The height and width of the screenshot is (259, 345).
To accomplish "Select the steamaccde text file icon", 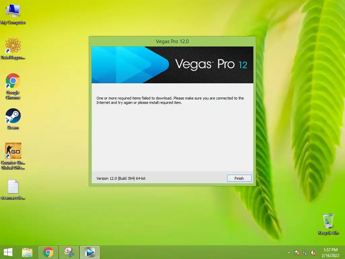I will (13, 190).
